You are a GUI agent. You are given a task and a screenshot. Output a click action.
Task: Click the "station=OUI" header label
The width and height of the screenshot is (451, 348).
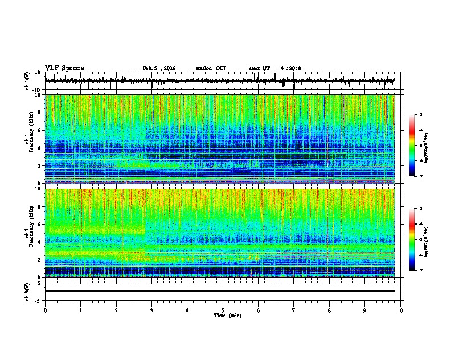click(x=211, y=68)
